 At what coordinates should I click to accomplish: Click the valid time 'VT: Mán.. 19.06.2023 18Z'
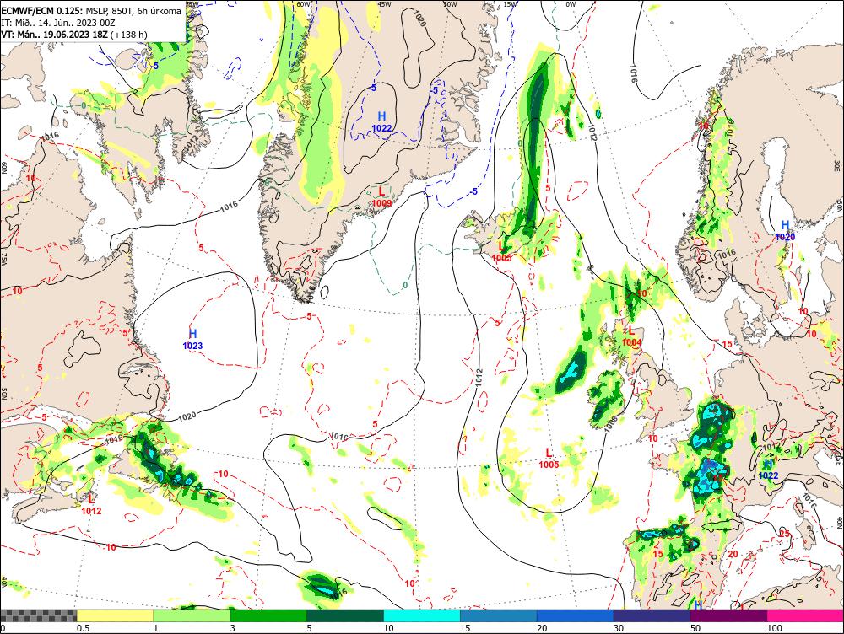click(x=55, y=35)
